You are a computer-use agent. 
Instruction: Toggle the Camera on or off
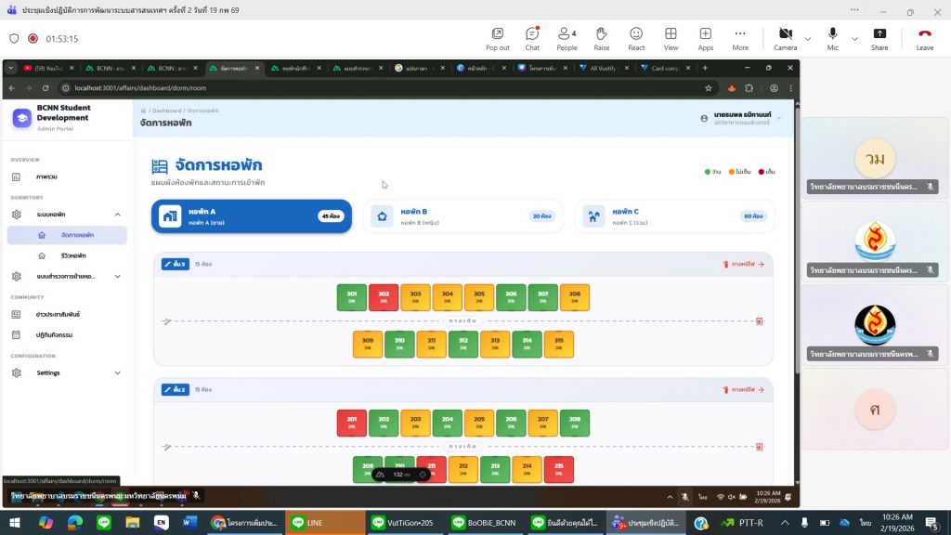tap(785, 38)
